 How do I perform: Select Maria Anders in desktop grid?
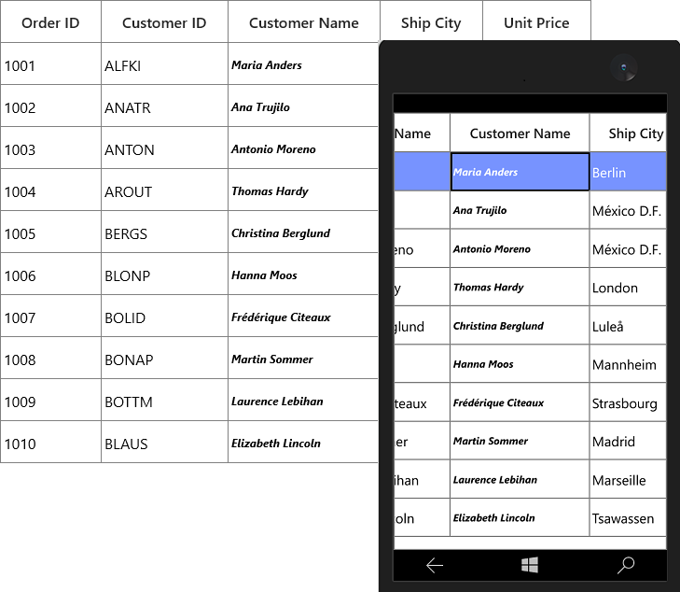pyautogui.click(x=303, y=63)
